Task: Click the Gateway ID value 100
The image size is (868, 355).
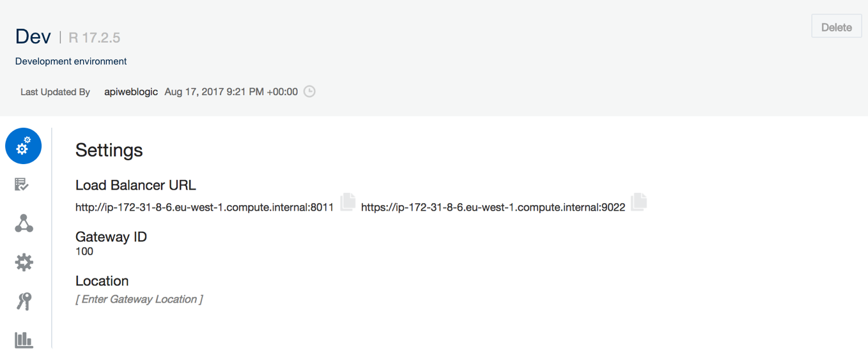Action: [84, 252]
